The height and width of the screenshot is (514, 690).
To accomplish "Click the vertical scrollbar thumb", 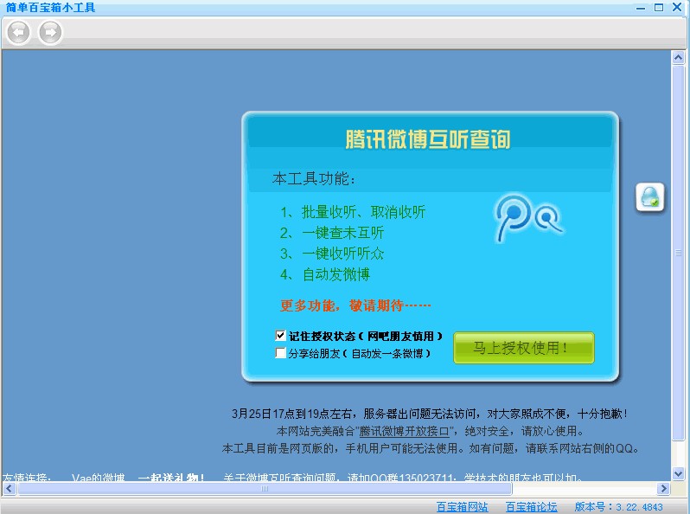I will click(678, 253).
